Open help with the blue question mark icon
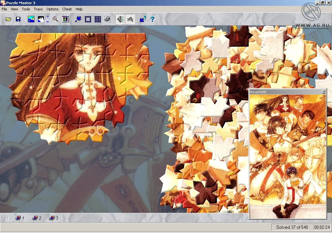 pos(152,19)
